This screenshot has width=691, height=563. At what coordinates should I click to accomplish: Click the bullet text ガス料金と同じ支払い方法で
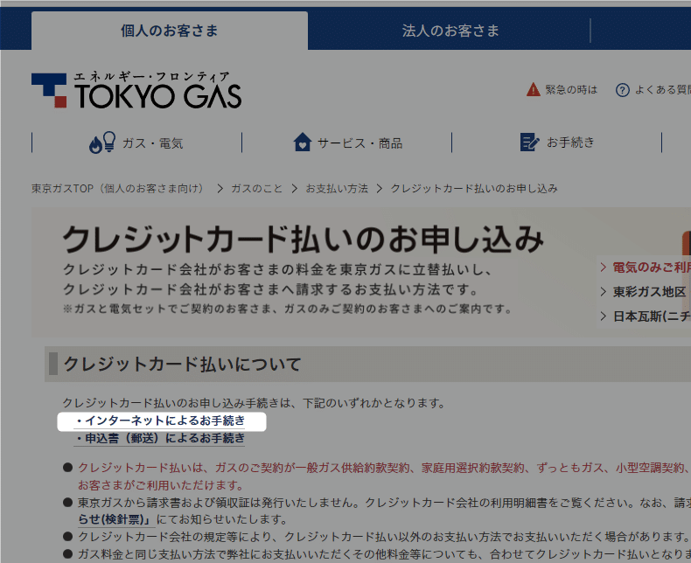pos(384,554)
